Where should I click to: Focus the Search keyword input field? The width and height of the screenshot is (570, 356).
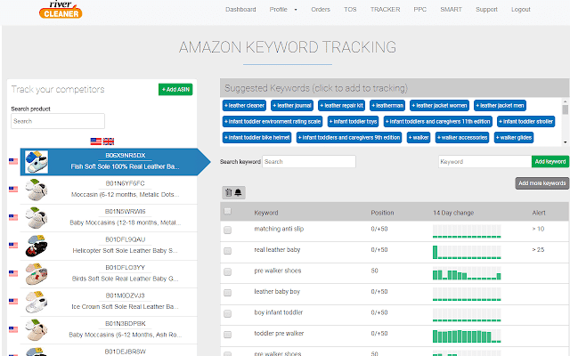tap(309, 162)
